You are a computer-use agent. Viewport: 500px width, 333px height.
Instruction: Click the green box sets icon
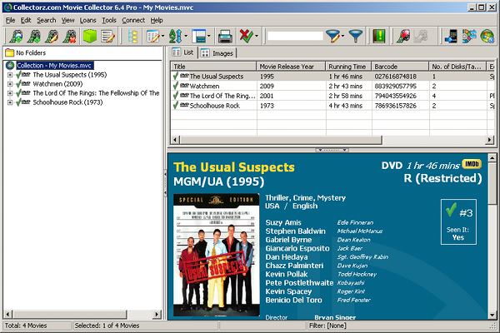click(90, 37)
